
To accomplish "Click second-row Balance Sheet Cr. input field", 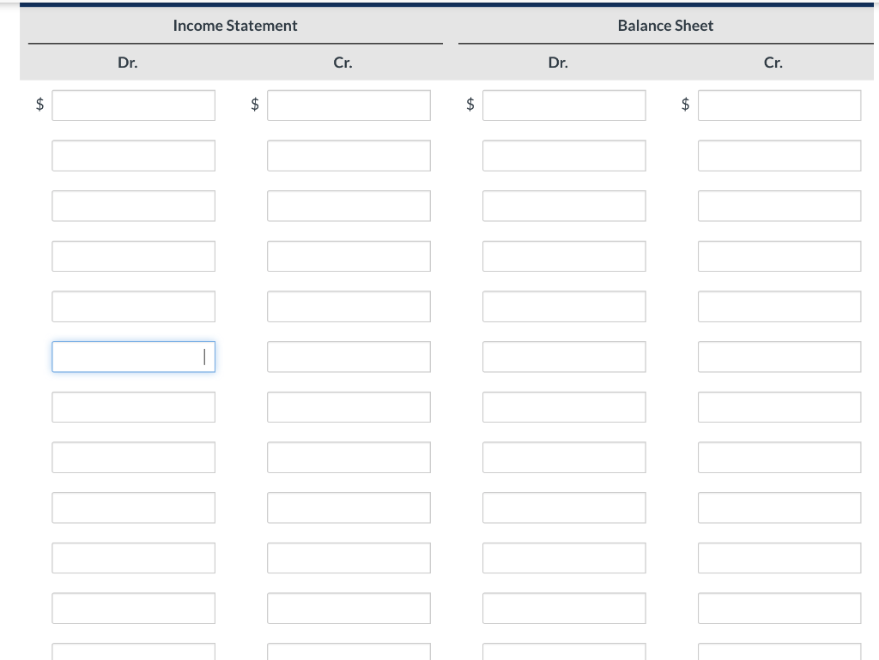I will click(x=779, y=156).
